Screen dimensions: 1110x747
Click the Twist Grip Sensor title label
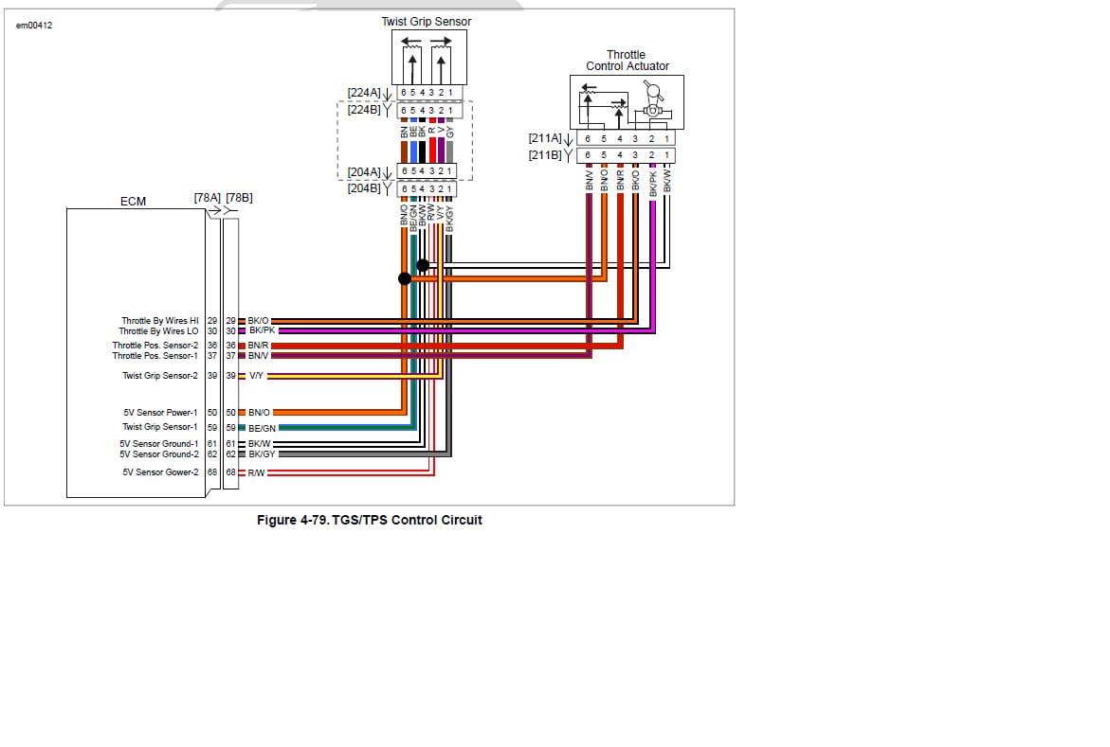click(x=427, y=22)
